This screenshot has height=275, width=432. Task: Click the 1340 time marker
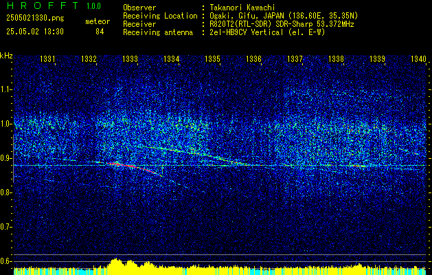418,59
